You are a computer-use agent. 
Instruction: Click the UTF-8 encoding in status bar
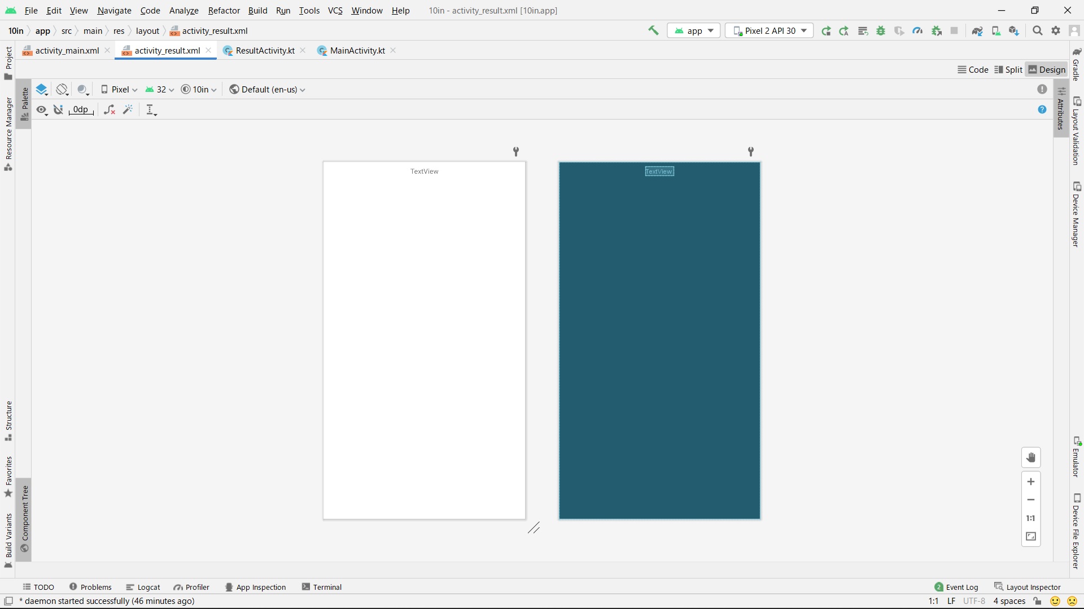coord(974,601)
